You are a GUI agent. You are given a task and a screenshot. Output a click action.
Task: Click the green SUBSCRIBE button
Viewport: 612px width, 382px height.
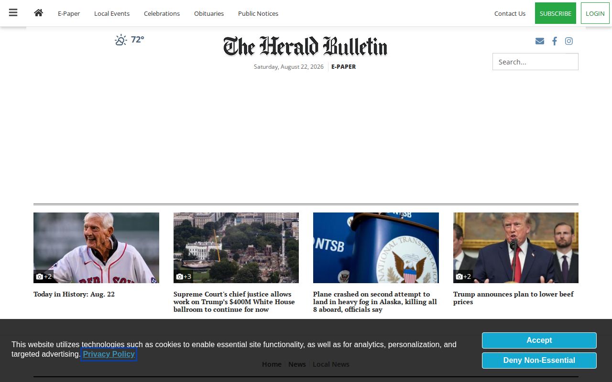[556, 13]
